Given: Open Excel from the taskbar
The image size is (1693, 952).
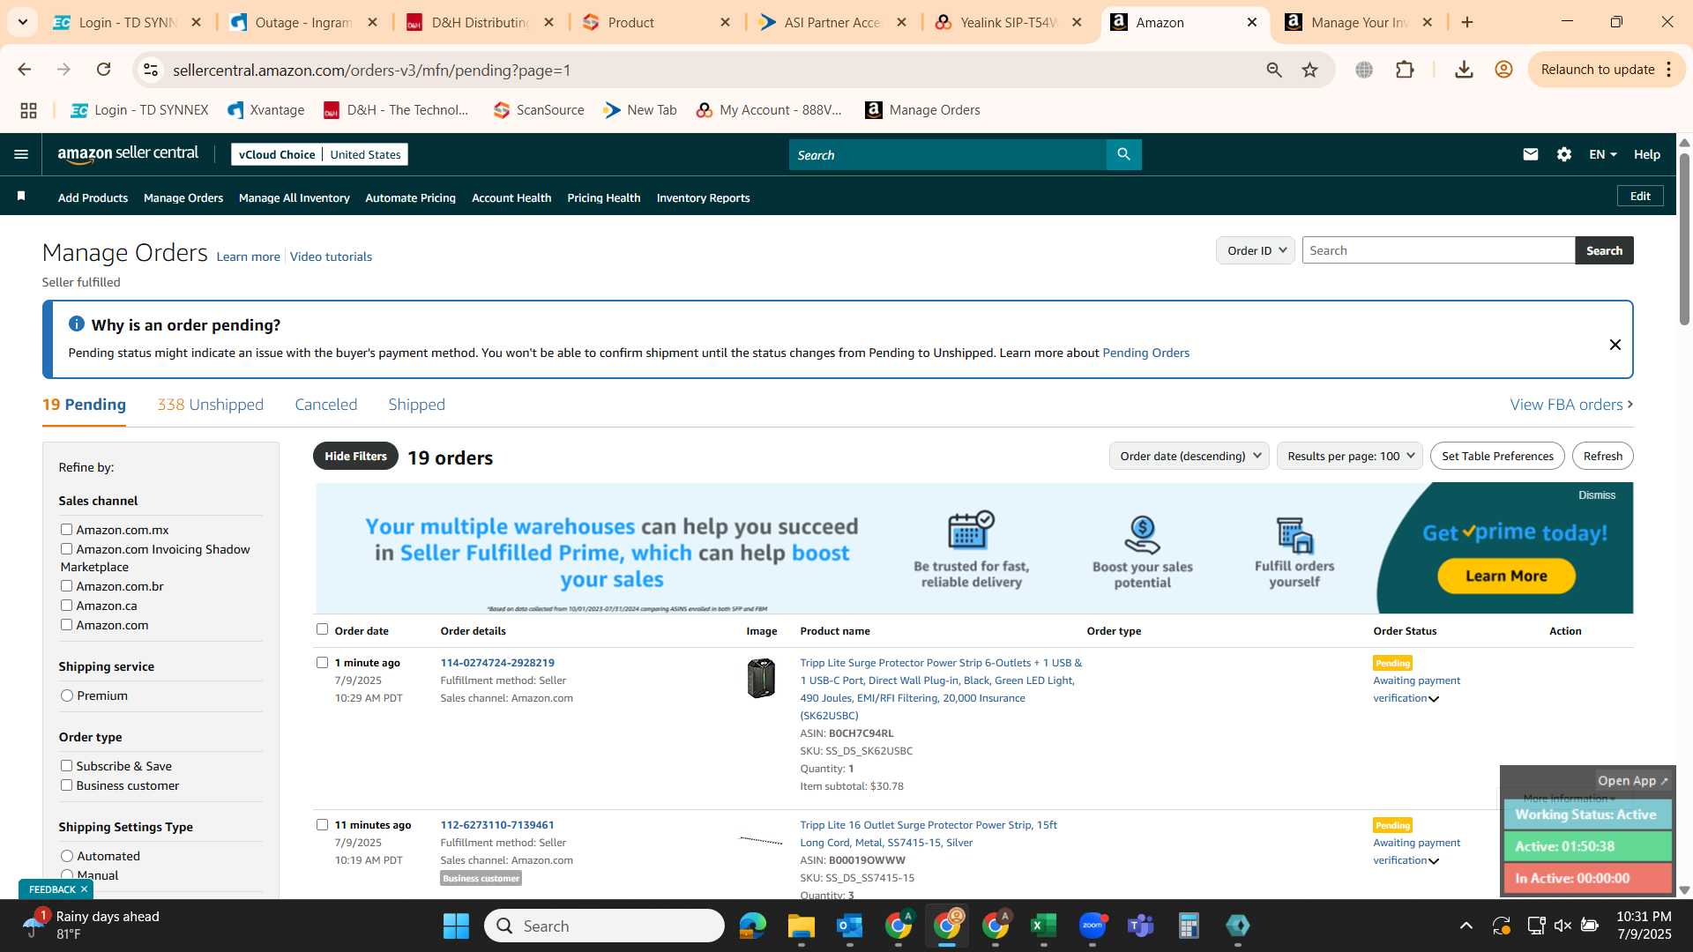Looking at the screenshot, I should [1043, 926].
